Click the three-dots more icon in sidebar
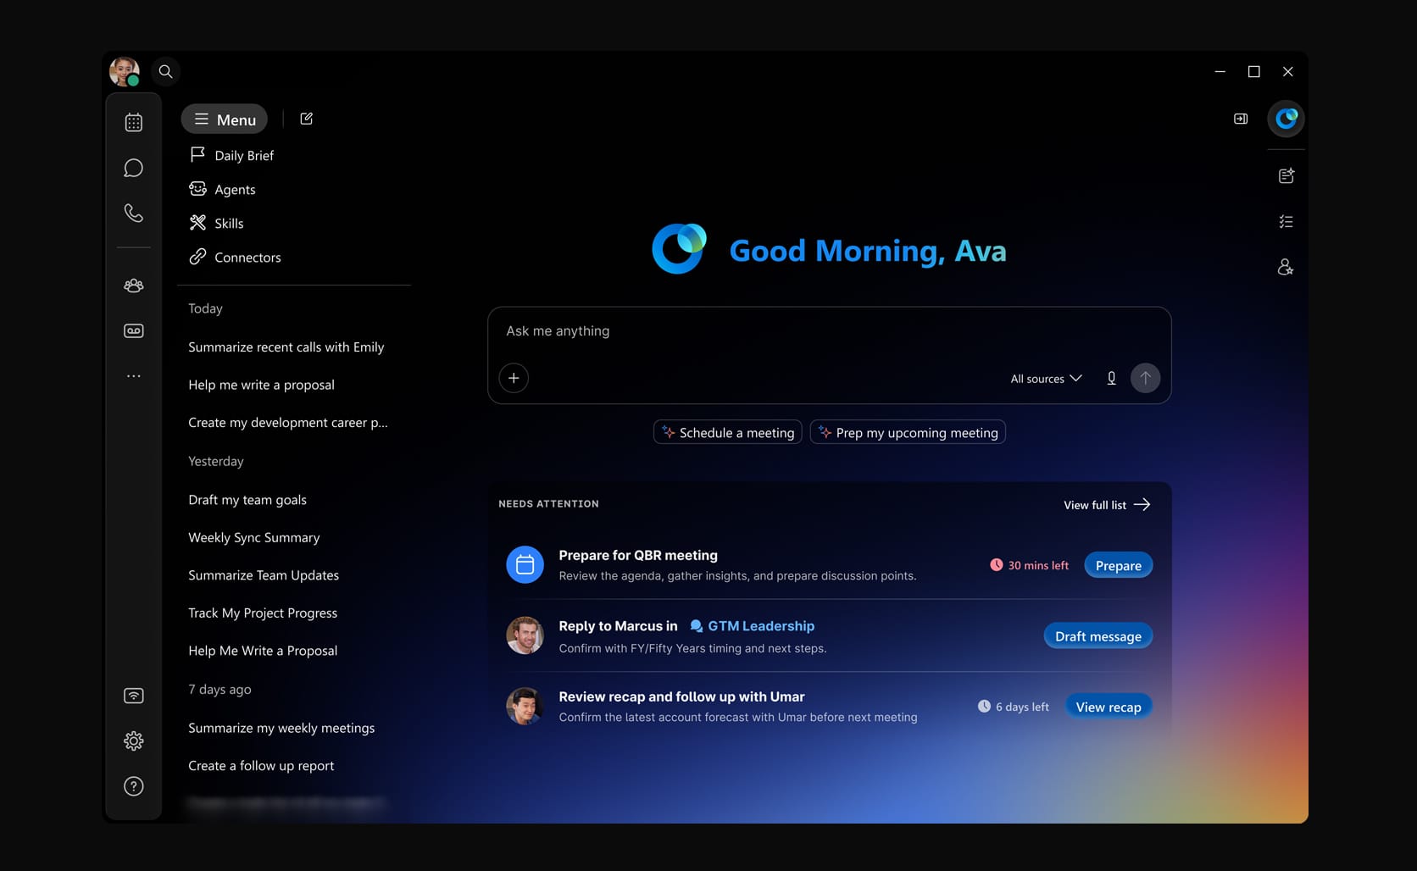The height and width of the screenshot is (871, 1417). coord(134,375)
